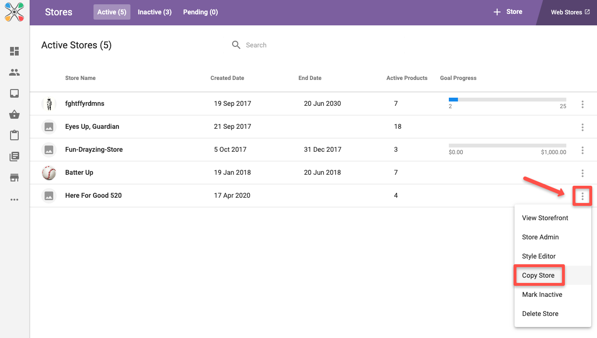Open the dashboard icon in sidebar

coord(14,51)
